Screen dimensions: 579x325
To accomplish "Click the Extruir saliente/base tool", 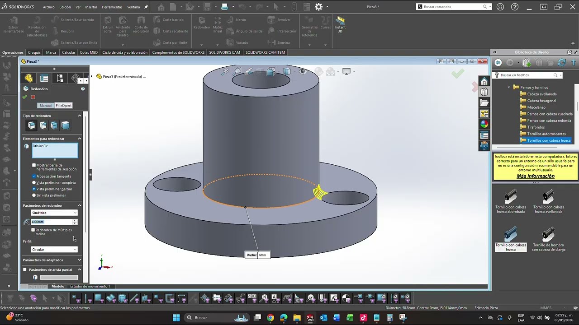I will tap(14, 25).
